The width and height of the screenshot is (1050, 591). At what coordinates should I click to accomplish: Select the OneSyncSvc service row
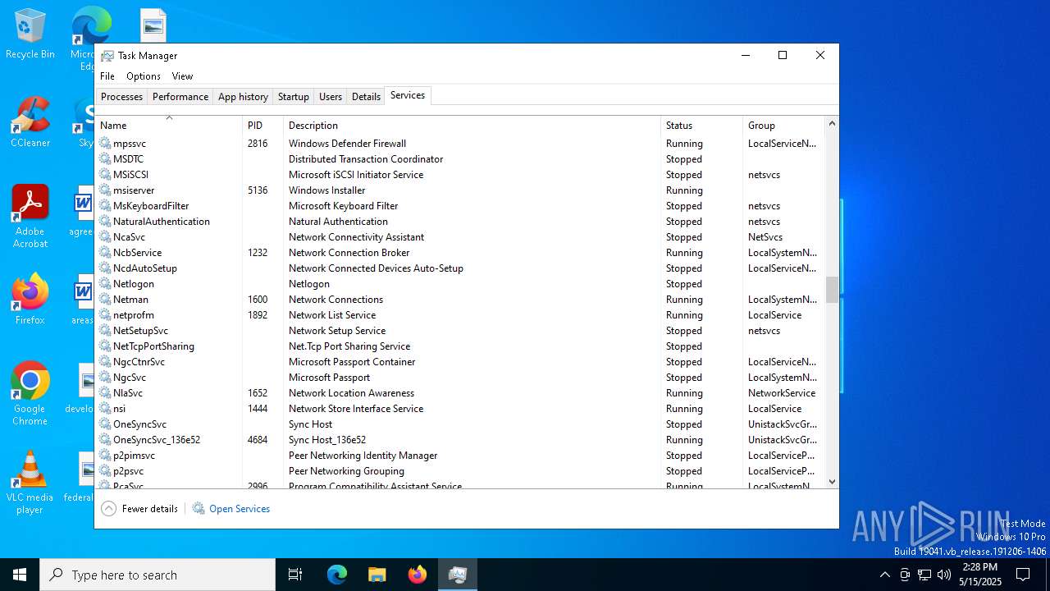(460, 424)
